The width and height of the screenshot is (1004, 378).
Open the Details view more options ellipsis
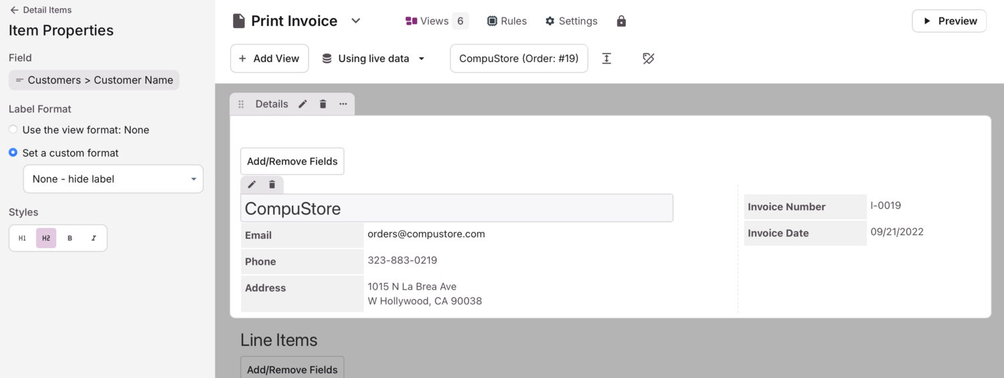click(x=343, y=104)
